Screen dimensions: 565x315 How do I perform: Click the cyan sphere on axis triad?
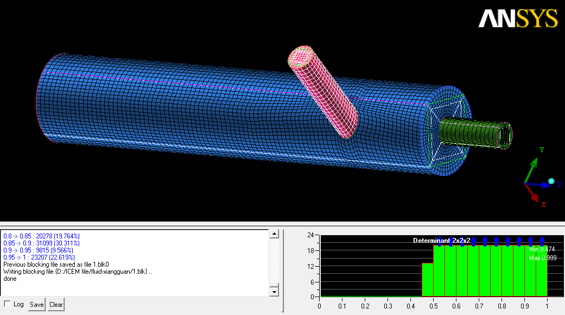551,181
